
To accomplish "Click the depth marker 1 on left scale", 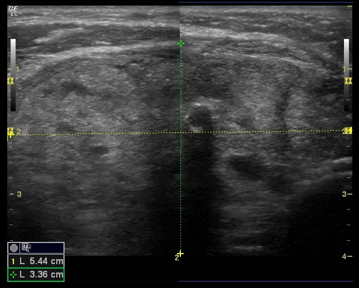I will 18,69.
